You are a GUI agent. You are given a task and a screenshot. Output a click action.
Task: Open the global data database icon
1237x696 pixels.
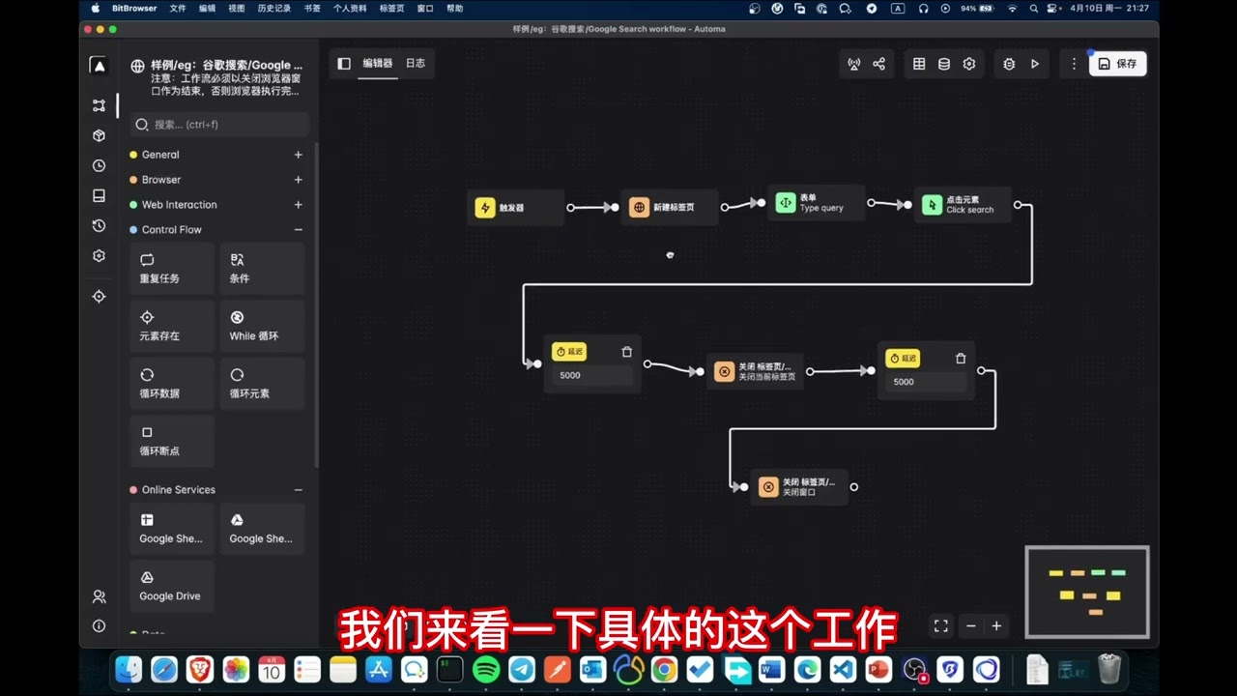pyautogui.click(x=944, y=64)
